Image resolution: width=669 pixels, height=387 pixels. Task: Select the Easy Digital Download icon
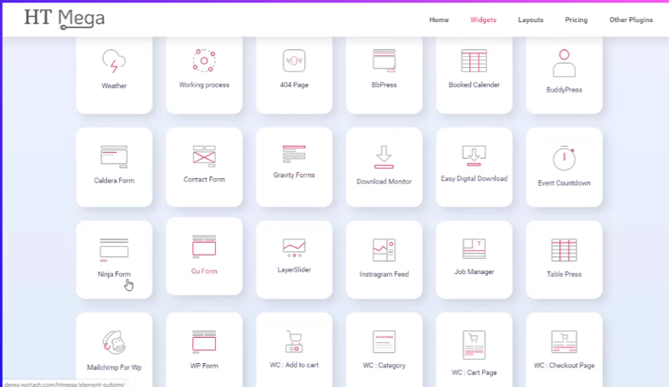[474, 155]
